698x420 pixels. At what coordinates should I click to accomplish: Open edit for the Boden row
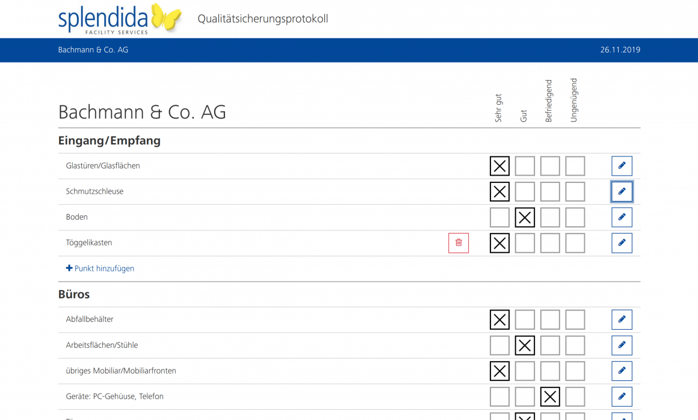(x=622, y=217)
